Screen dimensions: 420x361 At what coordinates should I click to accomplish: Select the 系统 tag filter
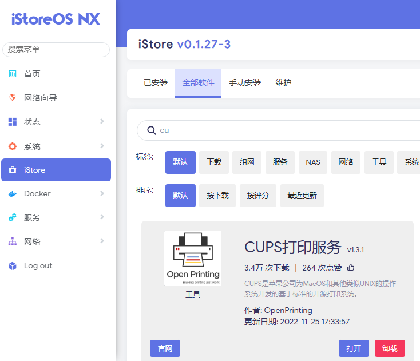(409, 162)
